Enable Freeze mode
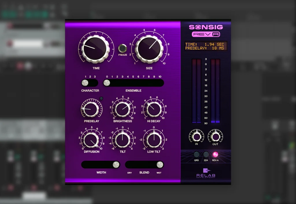 123,47
